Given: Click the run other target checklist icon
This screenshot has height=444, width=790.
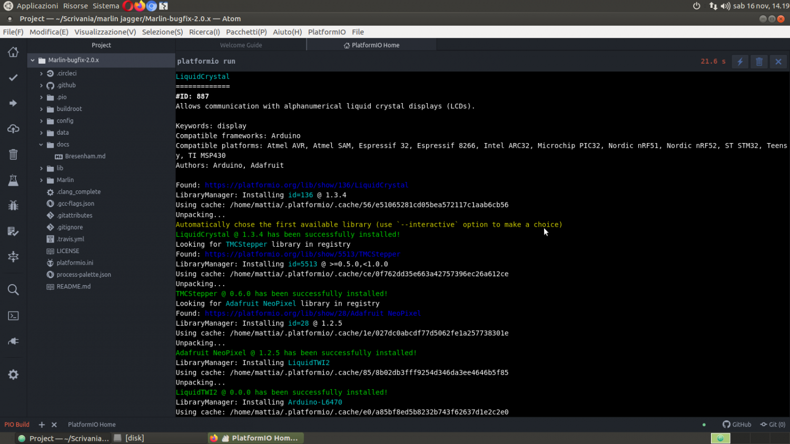Looking at the screenshot, I should [x=13, y=231].
